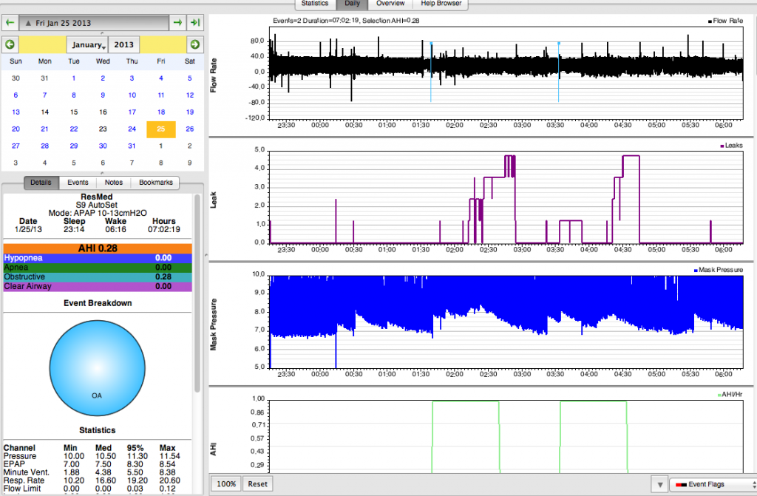The height and width of the screenshot is (496, 757).
Task: Show previous month using the green left arrow
Action: 10,44
